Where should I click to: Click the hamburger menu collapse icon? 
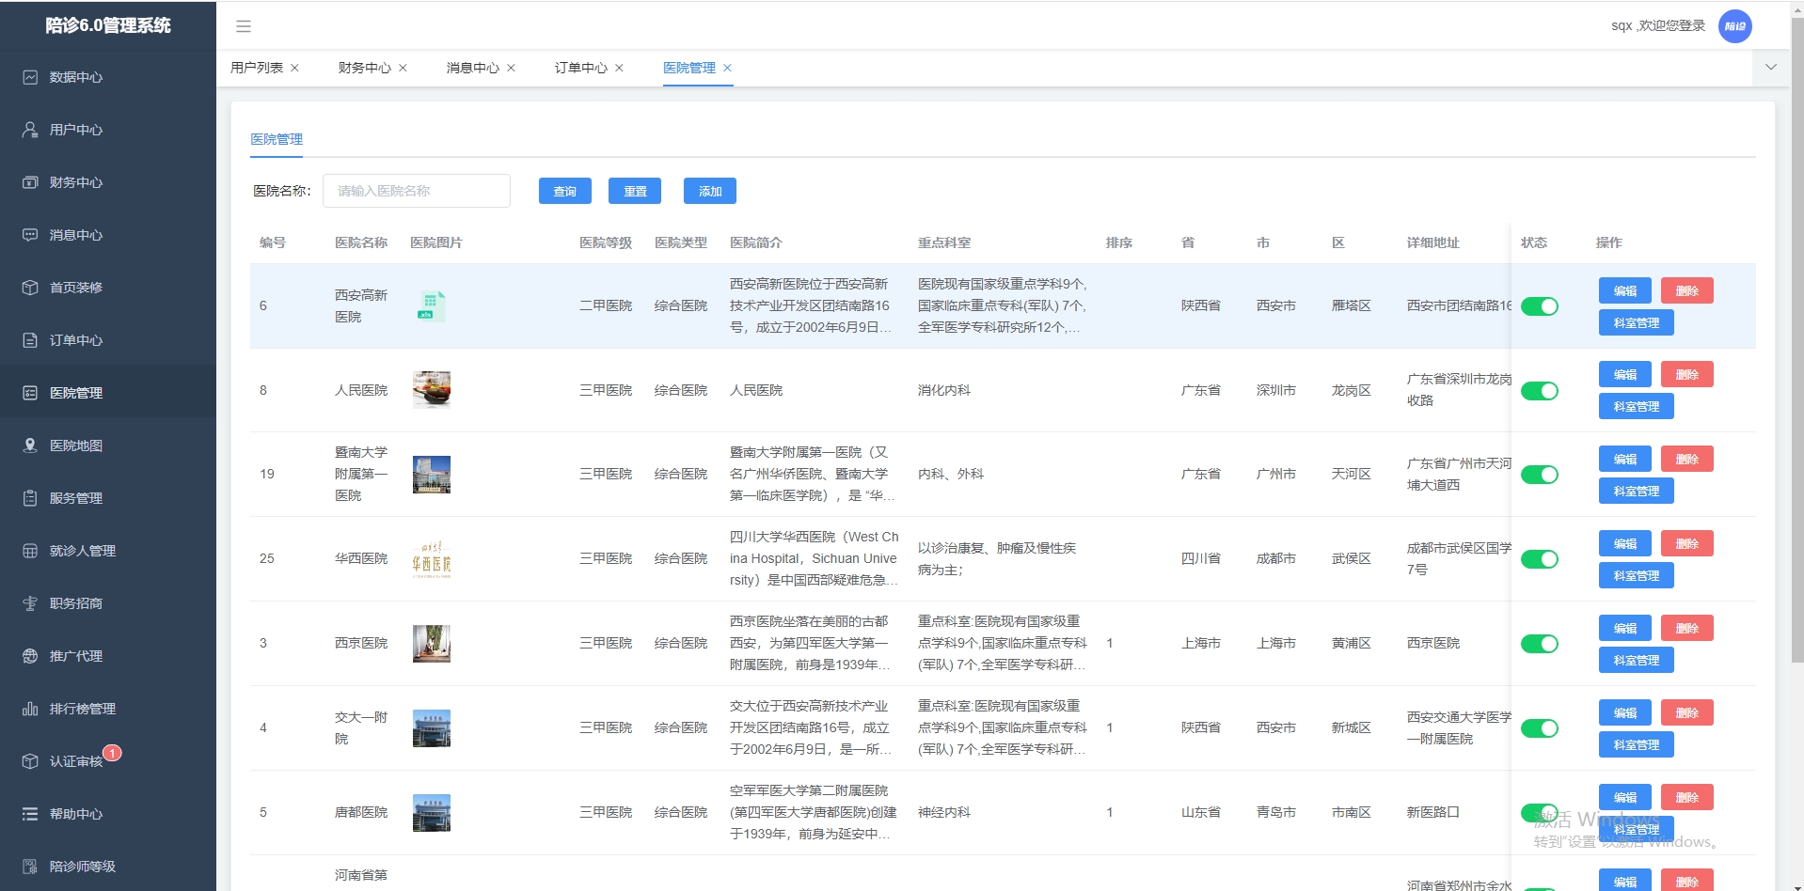[x=244, y=26]
